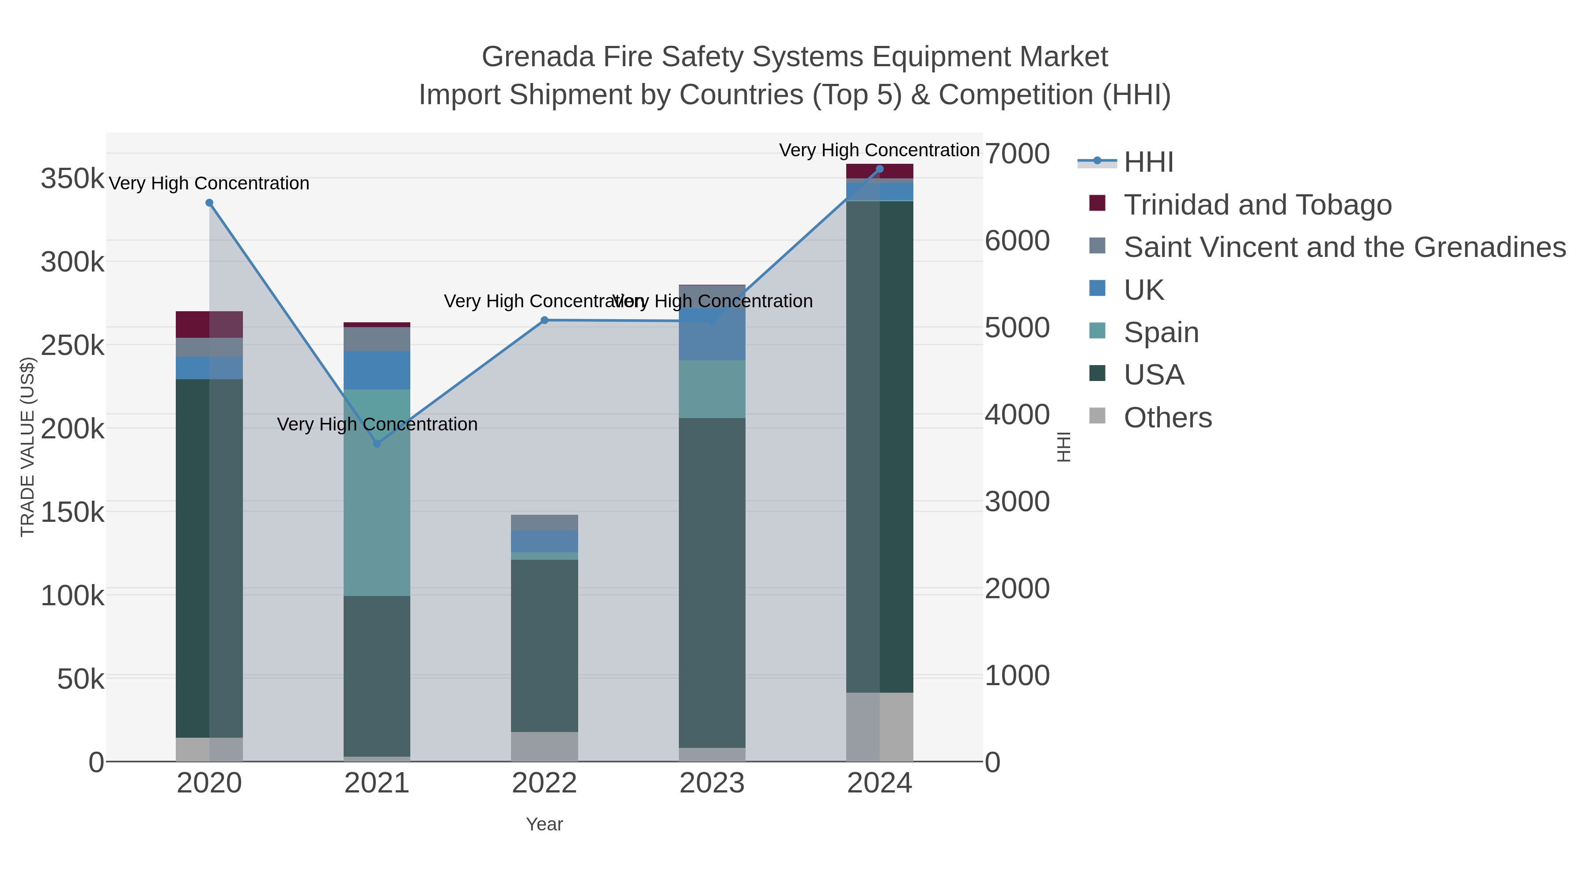The width and height of the screenshot is (1590, 894).
Task: Click the 2024 Very High Concentration annotation
Action: point(879,150)
